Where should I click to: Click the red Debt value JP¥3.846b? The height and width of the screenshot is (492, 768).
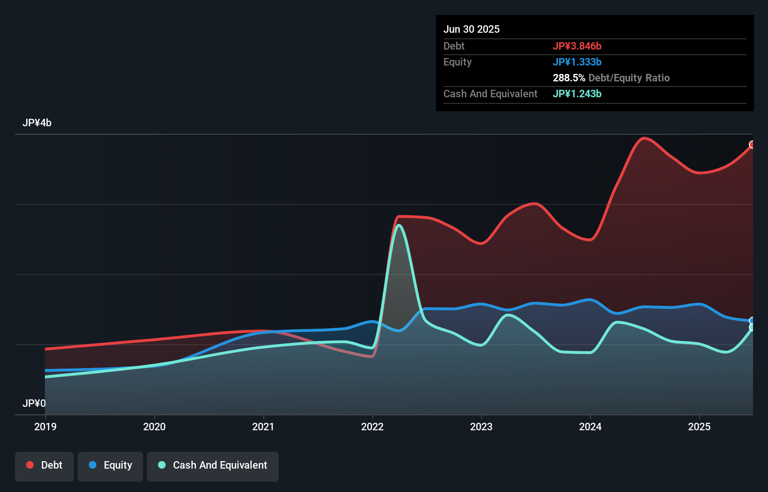[578, 46]
